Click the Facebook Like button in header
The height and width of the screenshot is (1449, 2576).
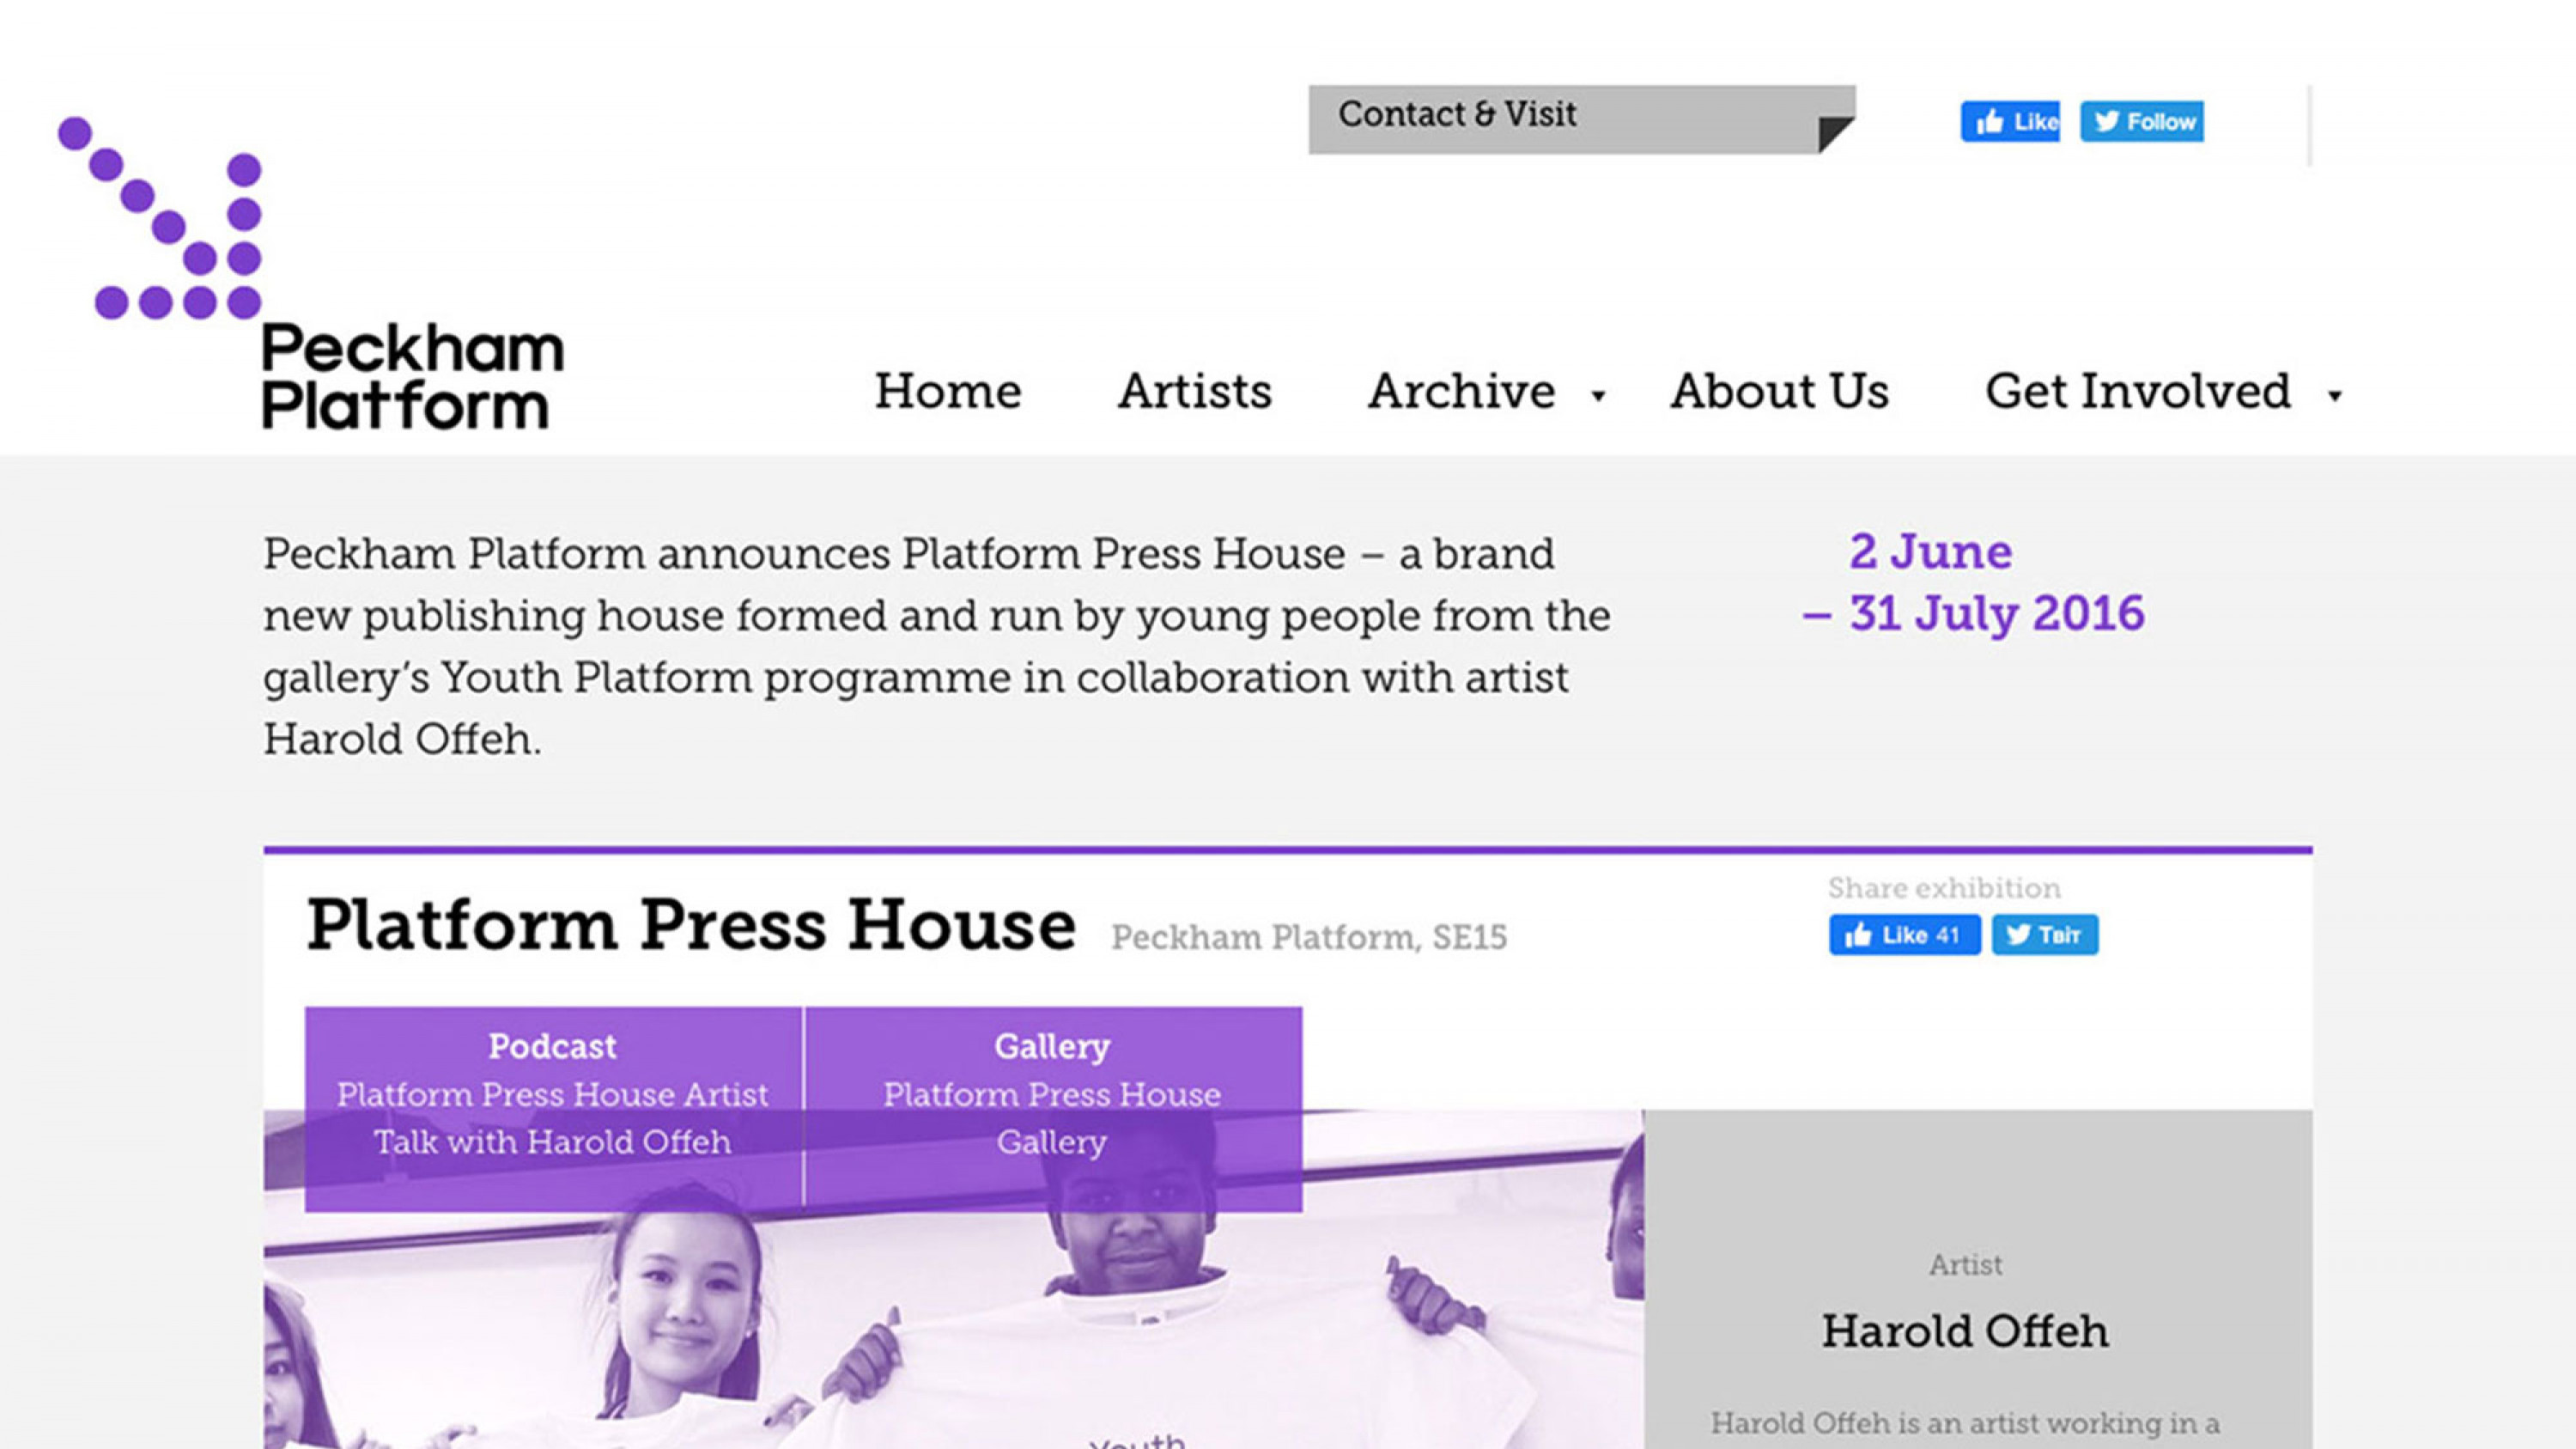[x=2009, y=122]
